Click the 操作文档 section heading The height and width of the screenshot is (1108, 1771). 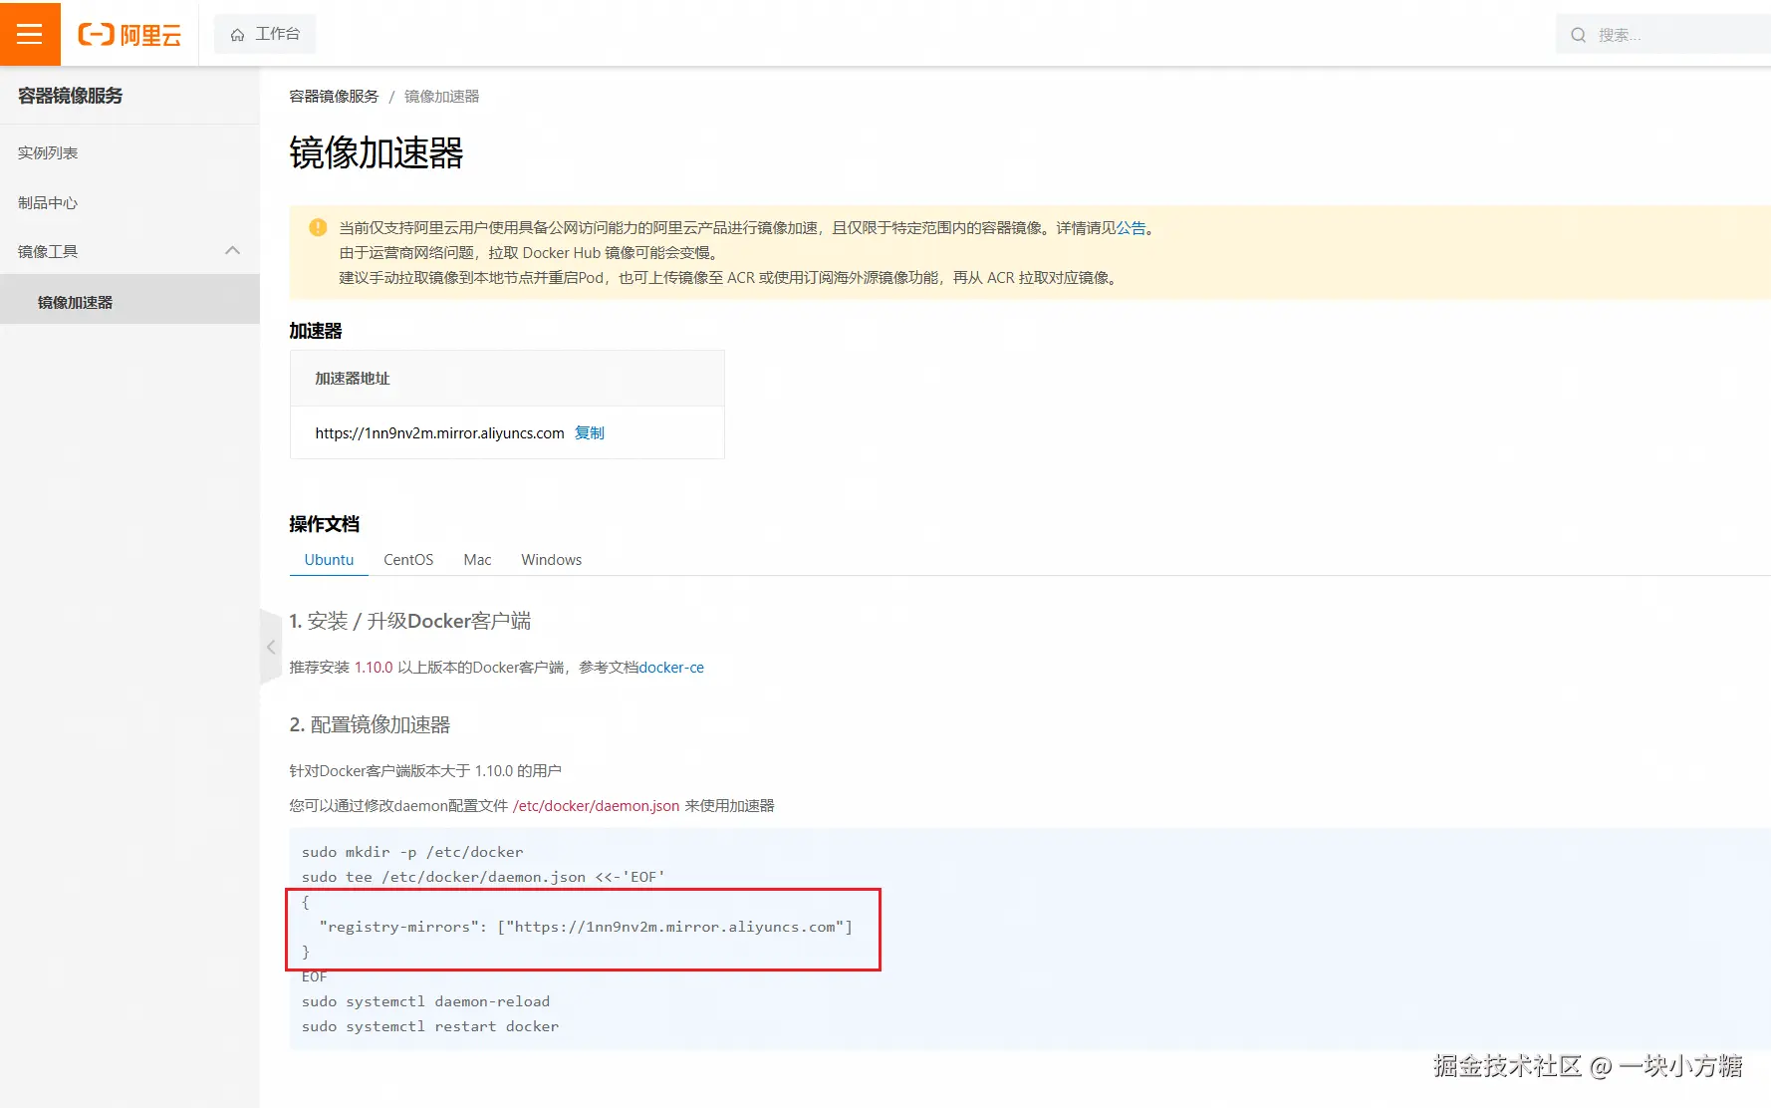point(324,524)
